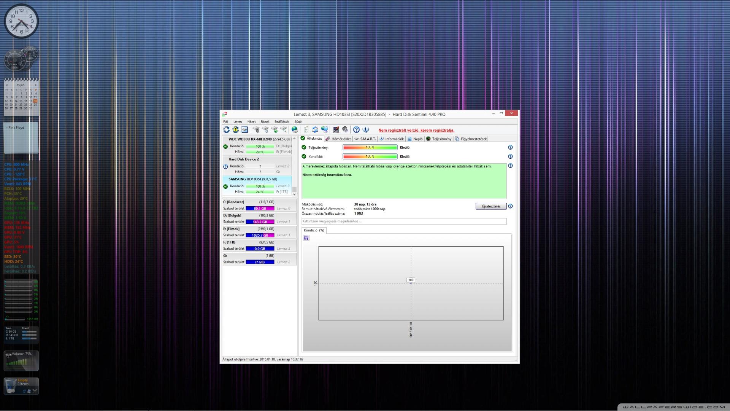
Task: Open the Beállítások menu
Action: click(x=281, y=122)
